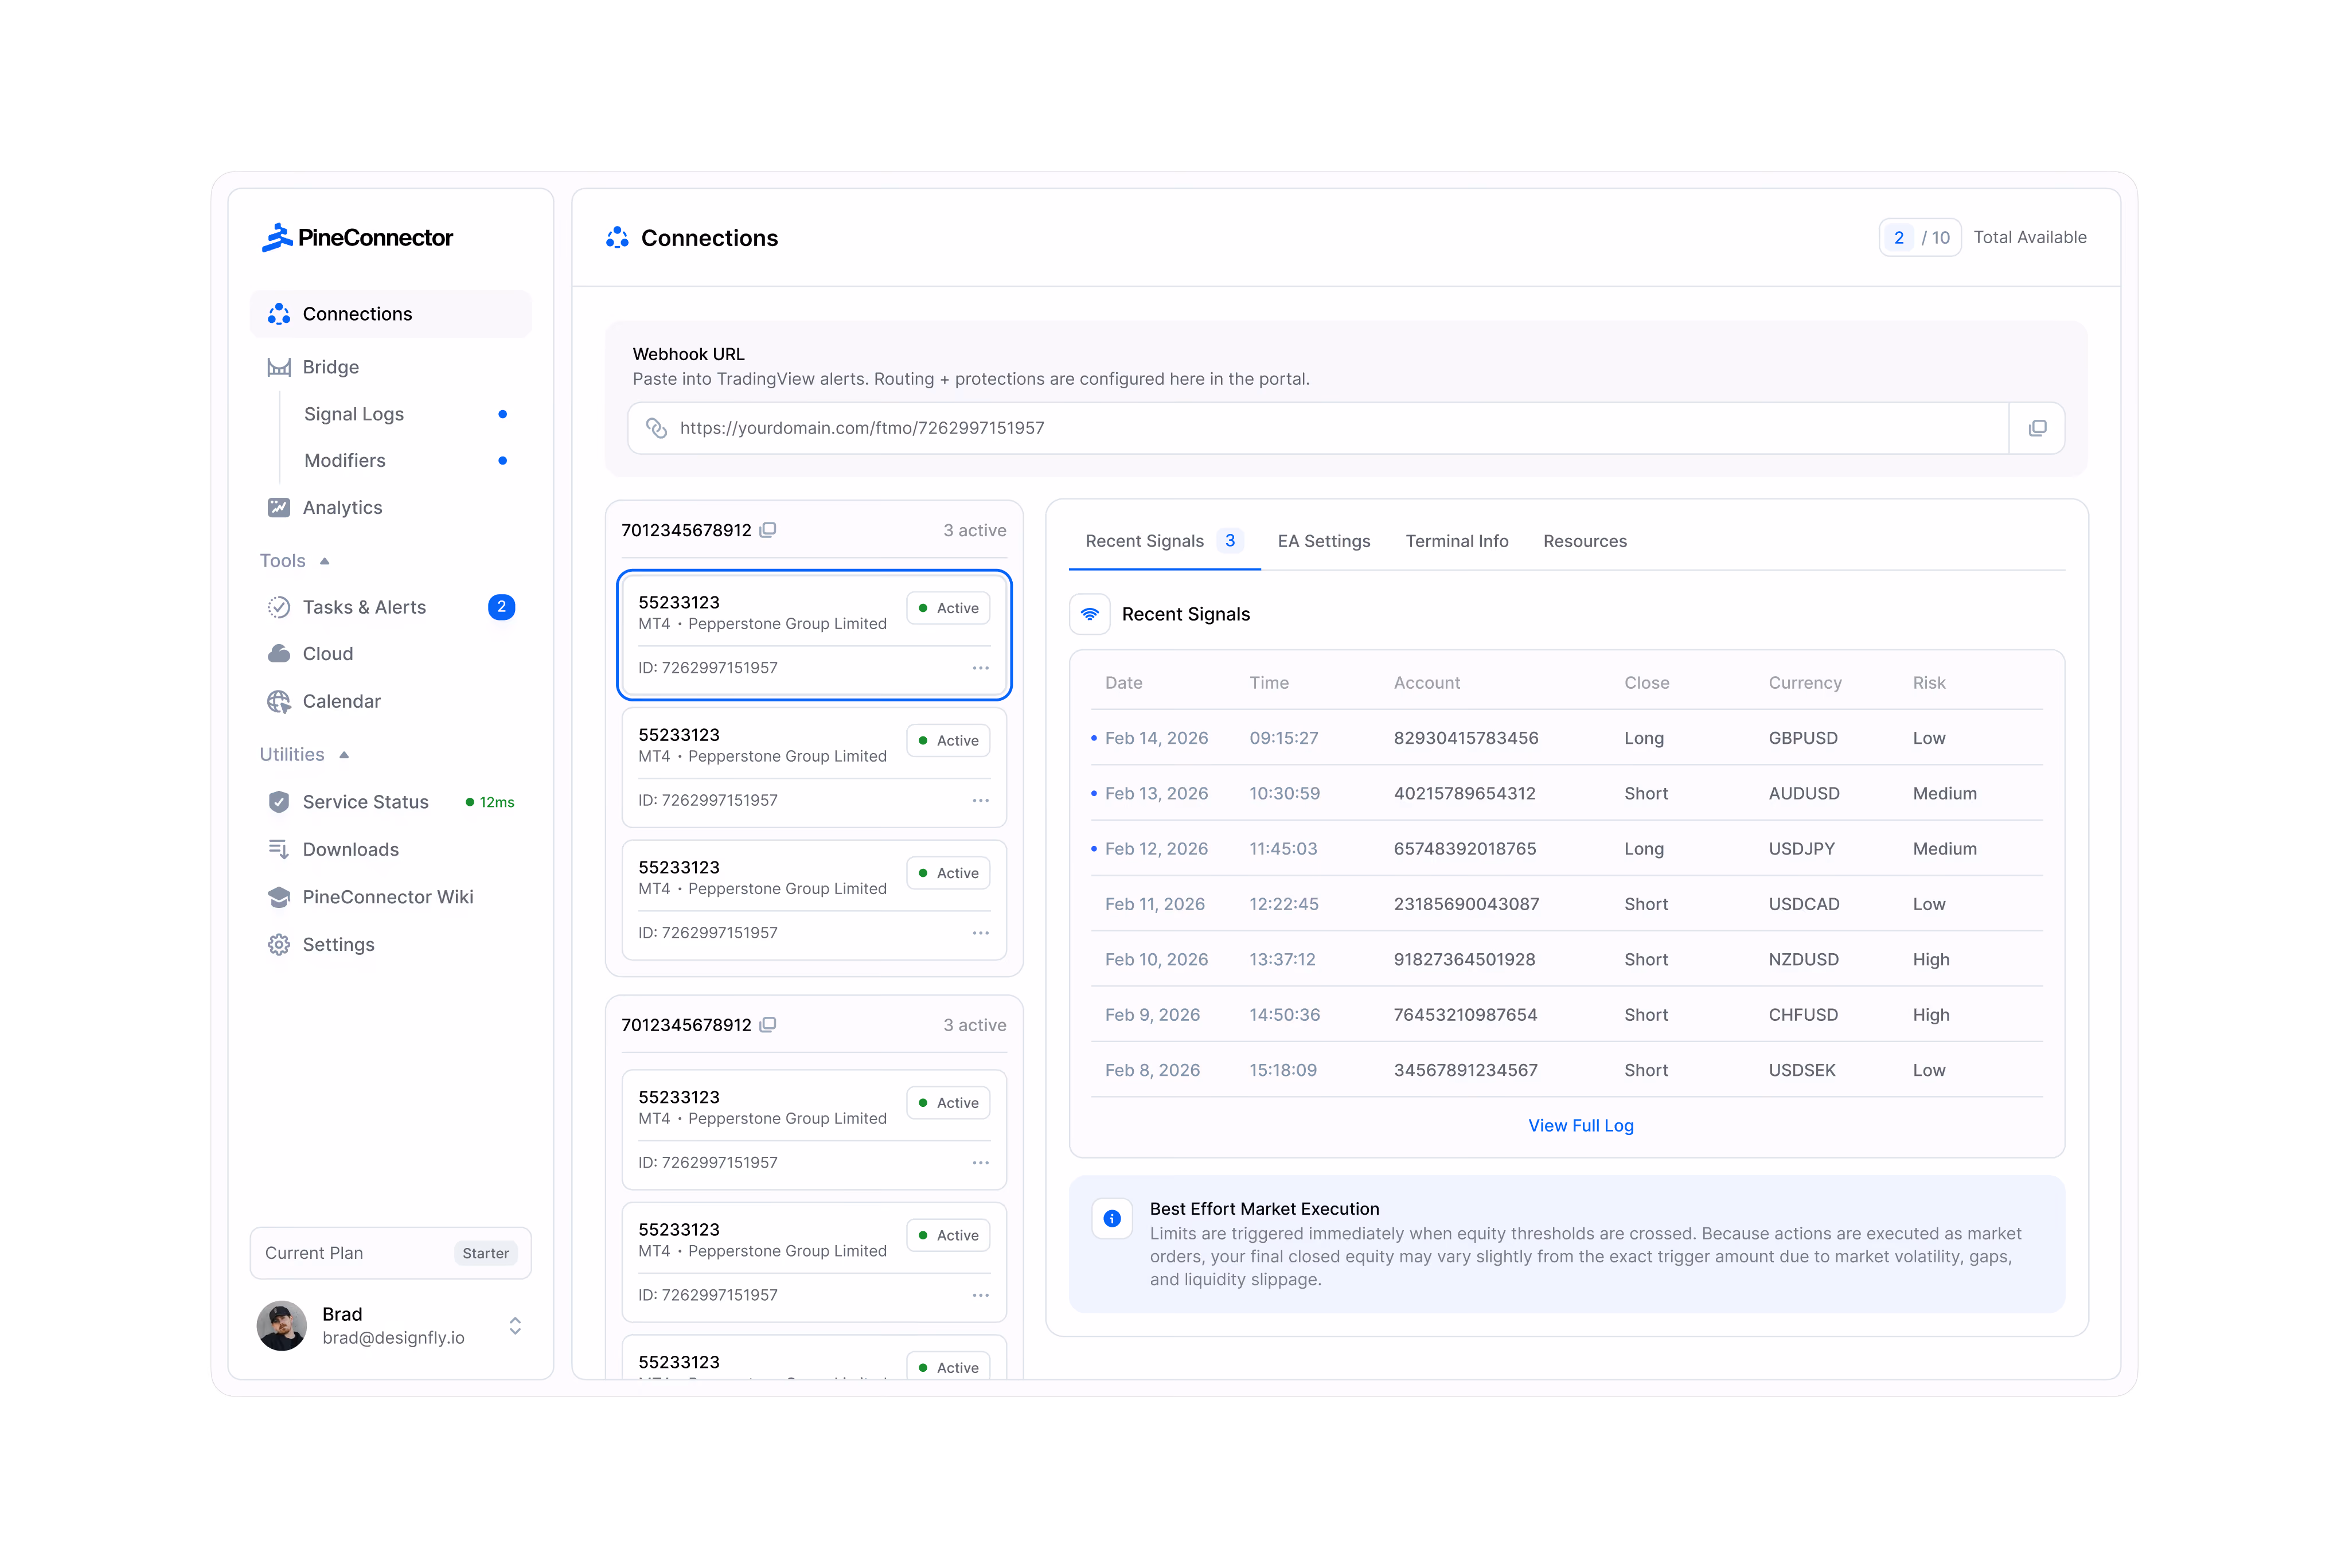Viewport: 2349px width, 1568px height.
Task: Click the Tasks & Alerts badge showing 2
Action: (501, 607)
